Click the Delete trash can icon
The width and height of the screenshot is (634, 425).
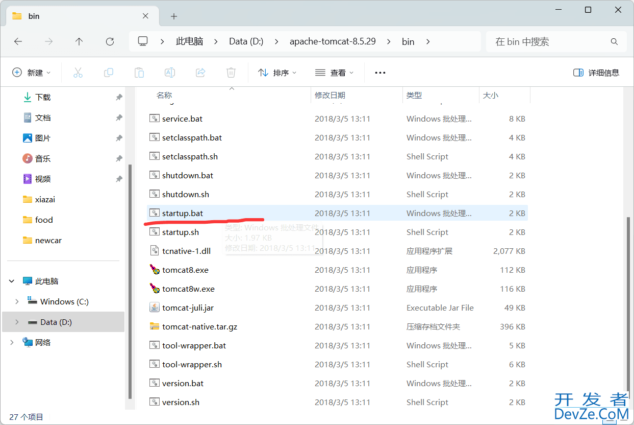(231, 73)
